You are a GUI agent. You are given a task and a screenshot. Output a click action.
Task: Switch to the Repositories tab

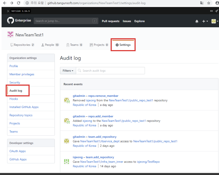(22, 45)
